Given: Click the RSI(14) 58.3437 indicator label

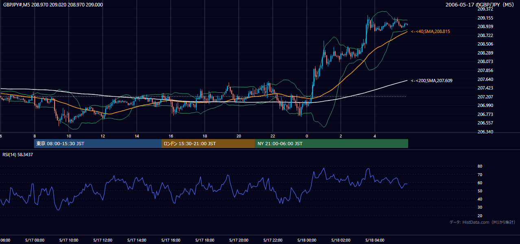Looking at the screenshot, I should (18, 155).
